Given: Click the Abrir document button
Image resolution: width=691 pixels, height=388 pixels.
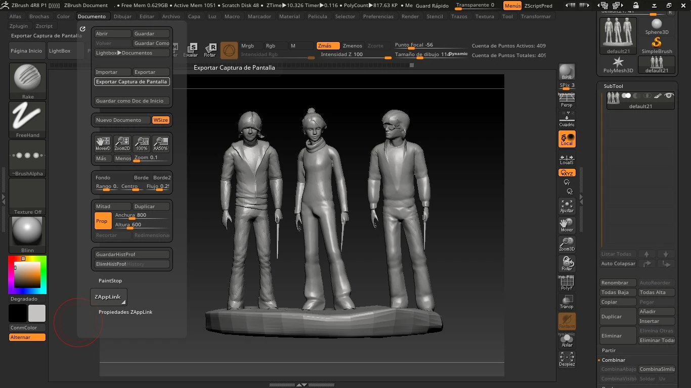Looking at the screenshot, I should coord(113,33).
